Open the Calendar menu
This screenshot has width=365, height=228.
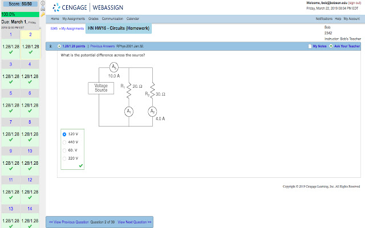tap(133, 19)
